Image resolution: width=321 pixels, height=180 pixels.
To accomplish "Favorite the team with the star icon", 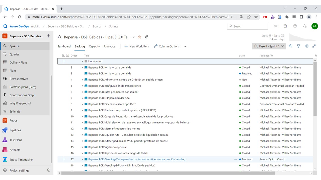I will point(140,37).
